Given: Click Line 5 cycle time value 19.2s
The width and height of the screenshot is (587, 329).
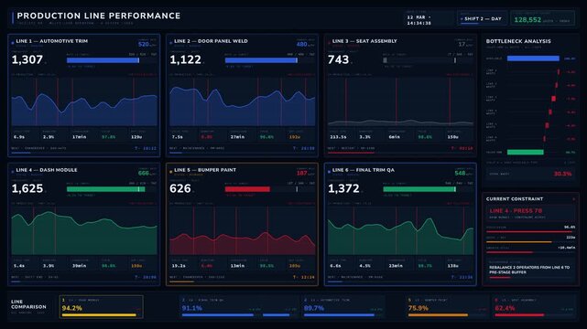Looking at the screenshot, I should point(179,266).
